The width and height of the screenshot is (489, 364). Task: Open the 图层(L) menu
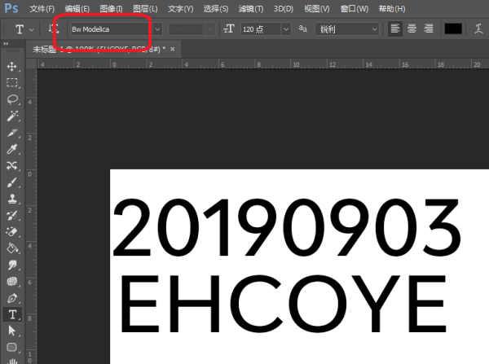tap(145, 9)
